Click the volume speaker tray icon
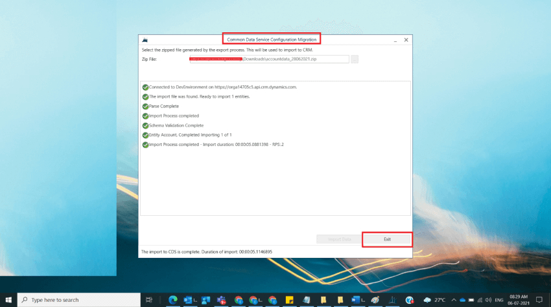 [488, 300]
